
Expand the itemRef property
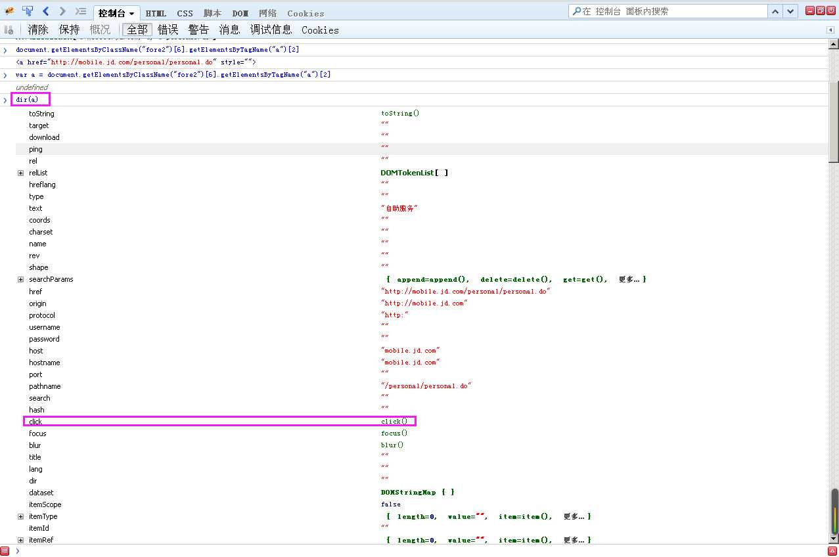[20, 540]
